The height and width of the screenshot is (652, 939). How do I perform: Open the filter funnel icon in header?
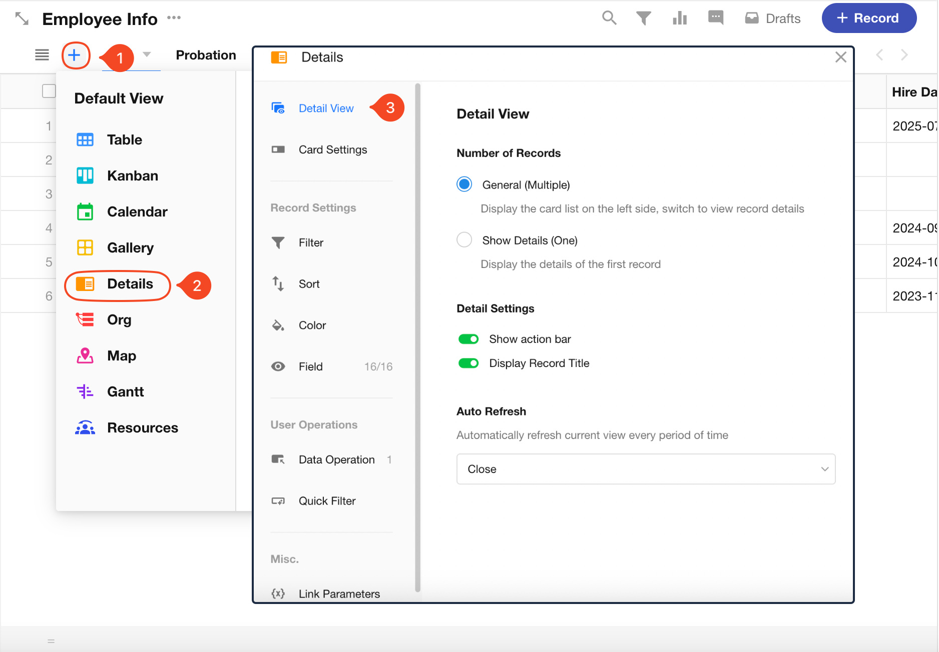643,18
